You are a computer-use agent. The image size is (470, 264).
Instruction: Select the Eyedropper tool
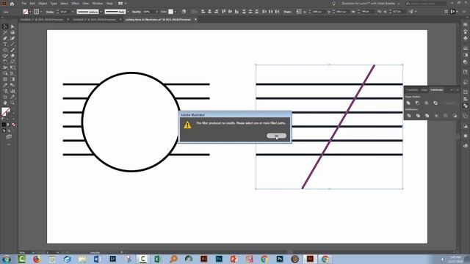pos(5,85)
